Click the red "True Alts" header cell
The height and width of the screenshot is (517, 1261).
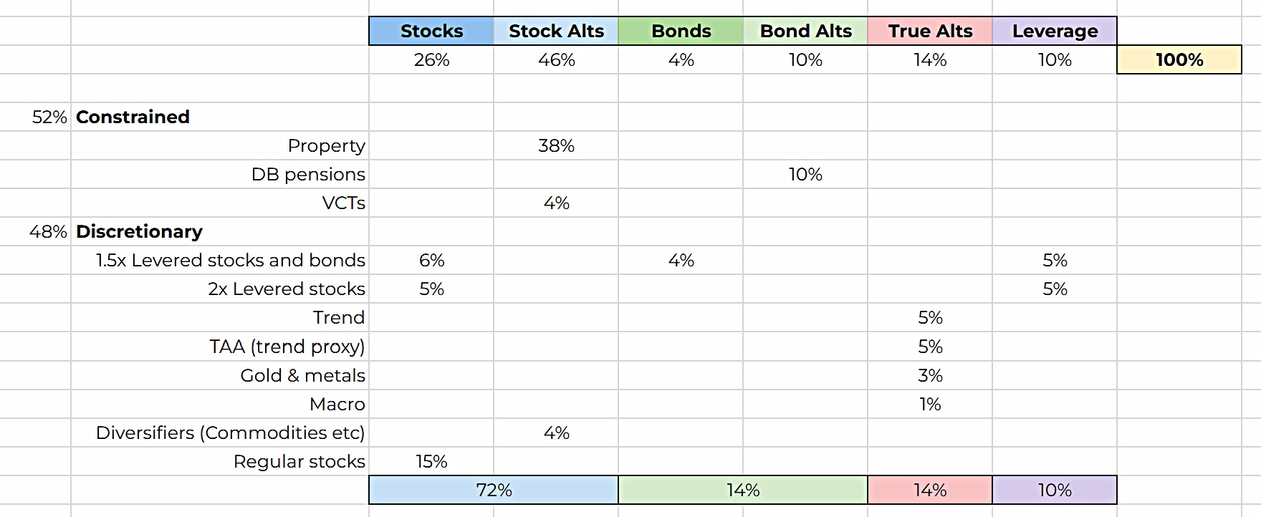(x=930, y=31)
